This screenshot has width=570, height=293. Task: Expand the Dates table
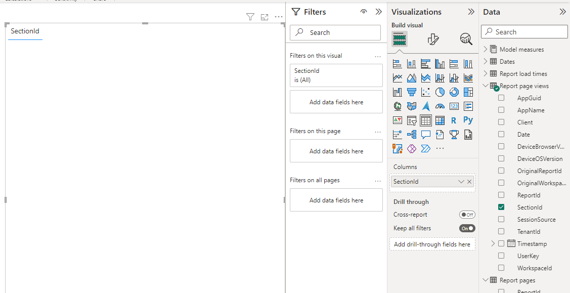(x=486, y=61)
